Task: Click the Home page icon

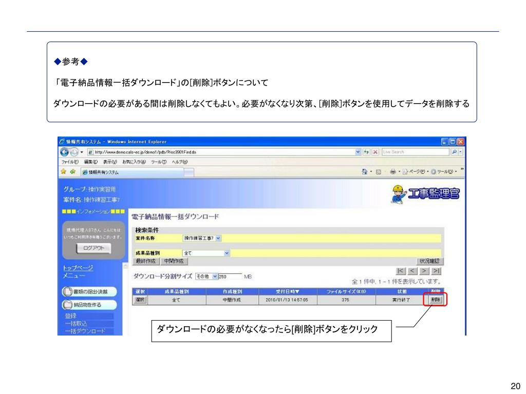Action: click(365, 171)
